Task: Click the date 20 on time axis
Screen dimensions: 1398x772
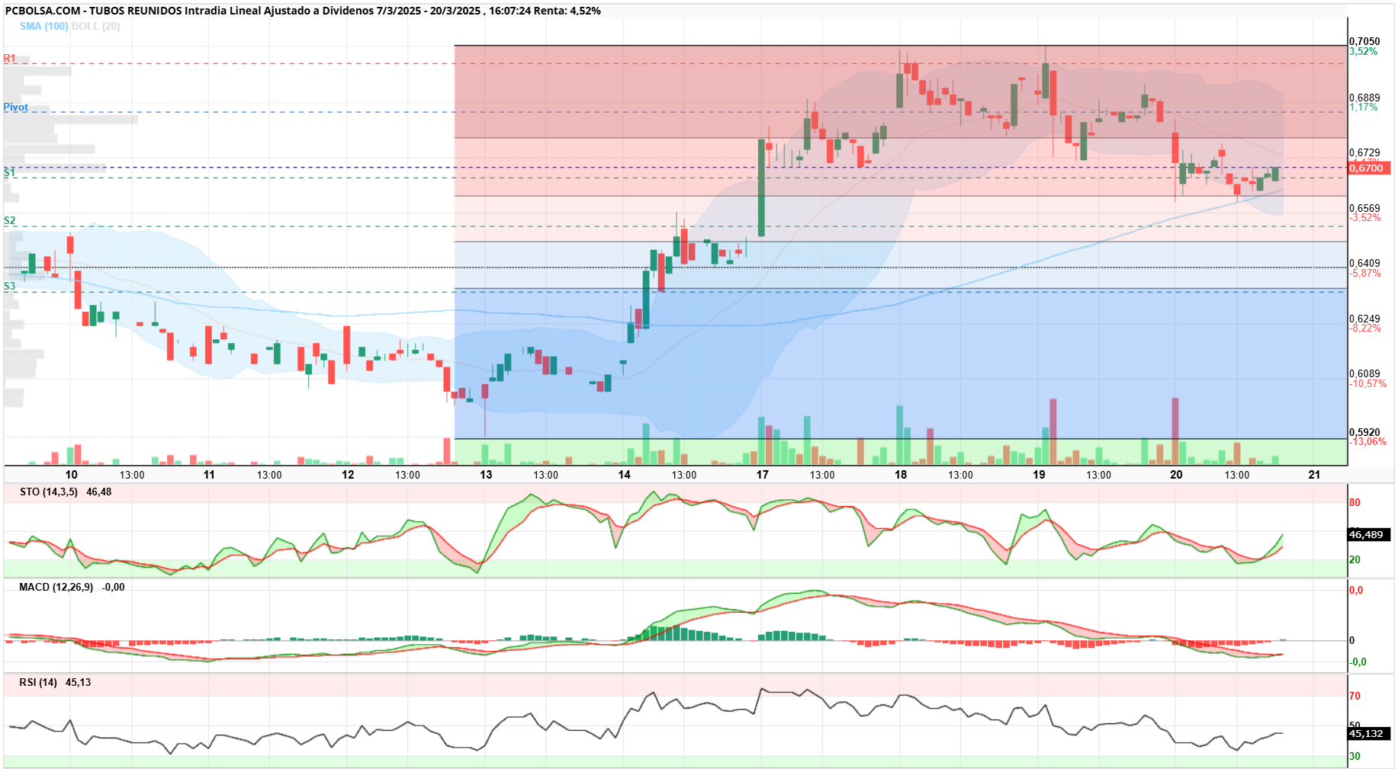Action: point(1176,474)
